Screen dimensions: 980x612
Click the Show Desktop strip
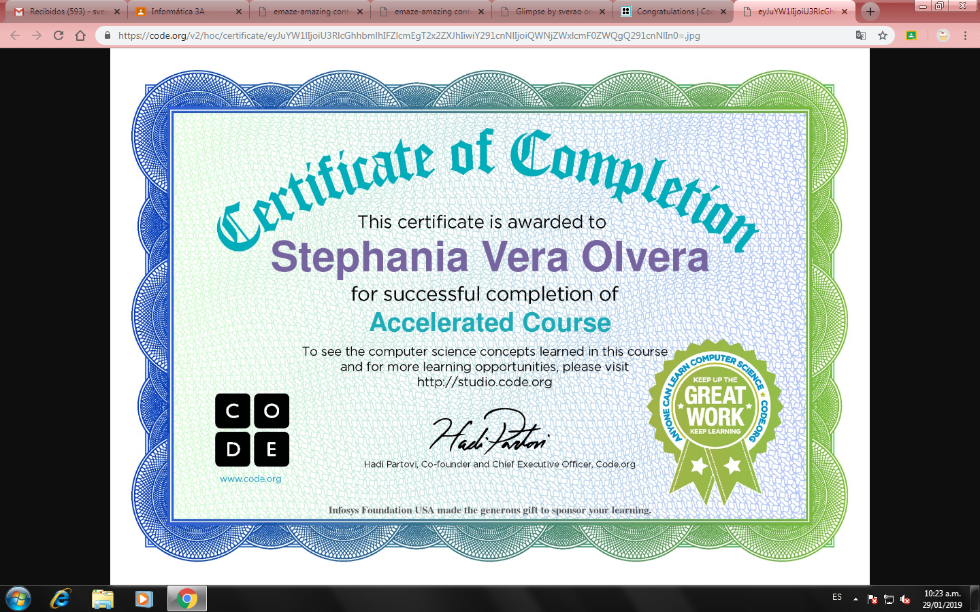(x=975, y=599)
